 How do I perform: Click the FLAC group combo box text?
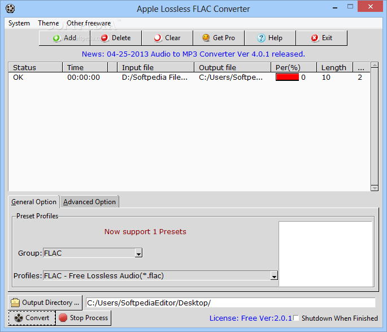(89, 253)
